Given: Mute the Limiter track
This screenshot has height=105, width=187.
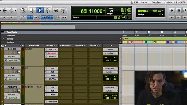Looking at the screenshot, I should click(19, 53).
